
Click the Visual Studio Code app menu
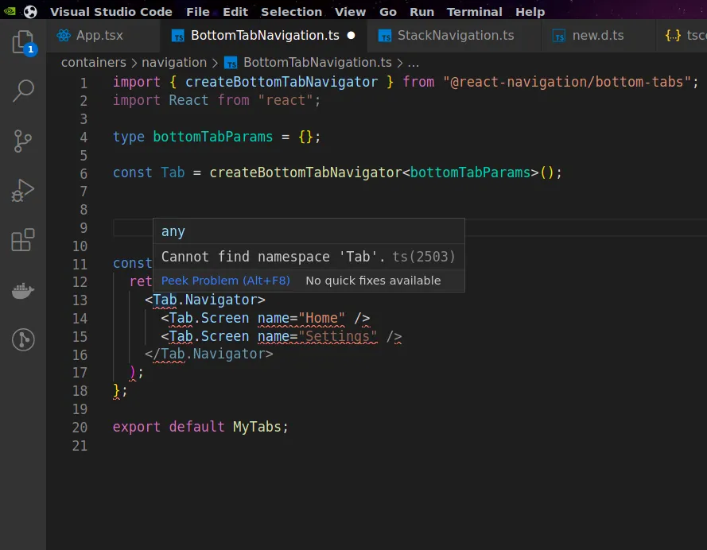point(111,12)
